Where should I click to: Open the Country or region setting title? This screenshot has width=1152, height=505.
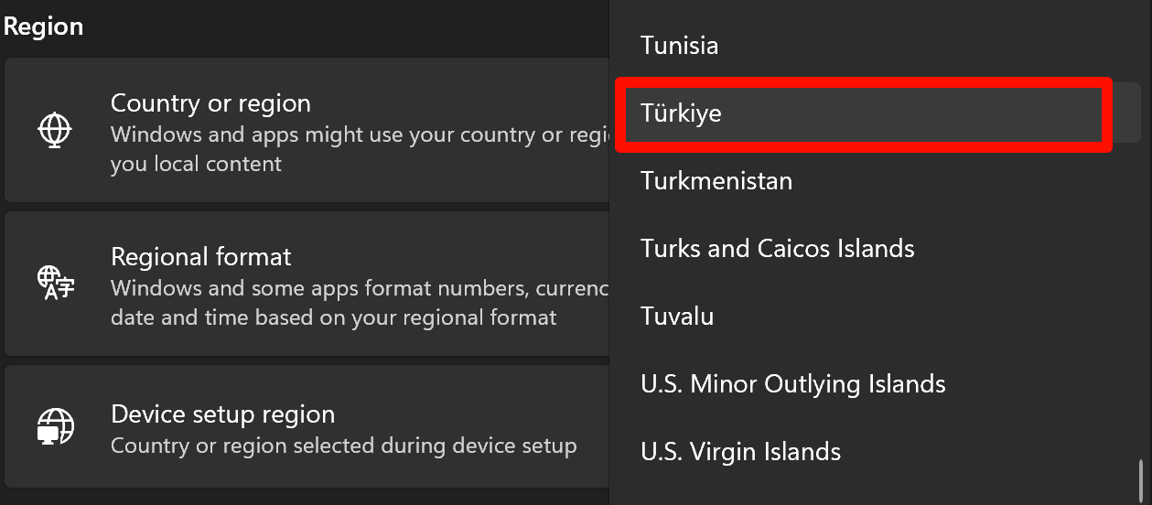pyautogui.click(x=210, y=103)
